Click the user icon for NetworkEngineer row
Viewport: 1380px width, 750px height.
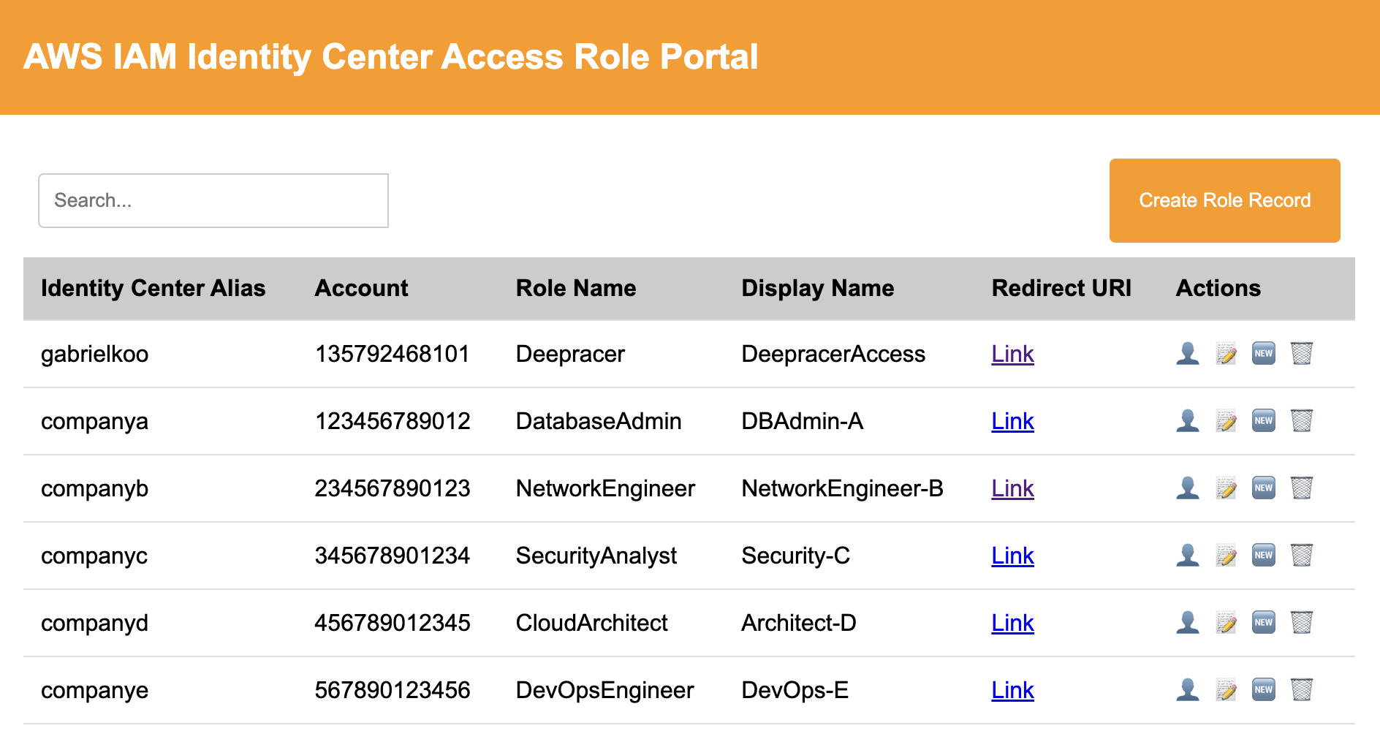[1188, 488]
